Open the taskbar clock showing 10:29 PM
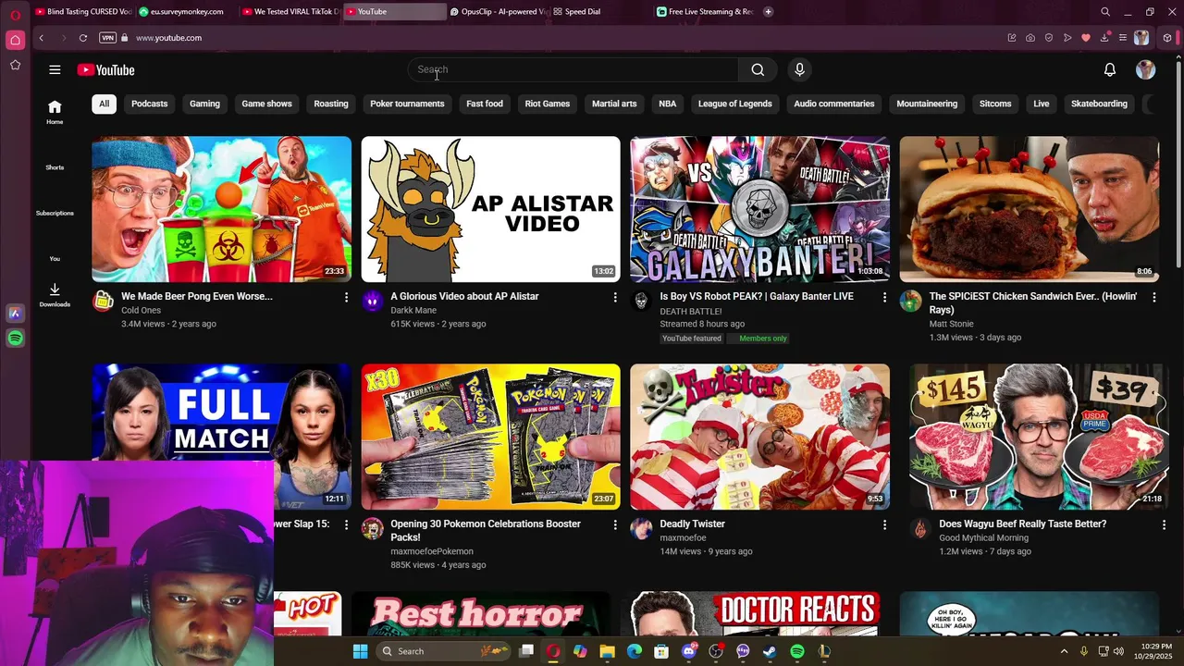The width and height of the screenshot is (1184, 666). click(x=1154, y=651)
